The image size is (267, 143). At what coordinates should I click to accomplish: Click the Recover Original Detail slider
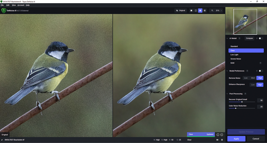click(x=242, y=102)
